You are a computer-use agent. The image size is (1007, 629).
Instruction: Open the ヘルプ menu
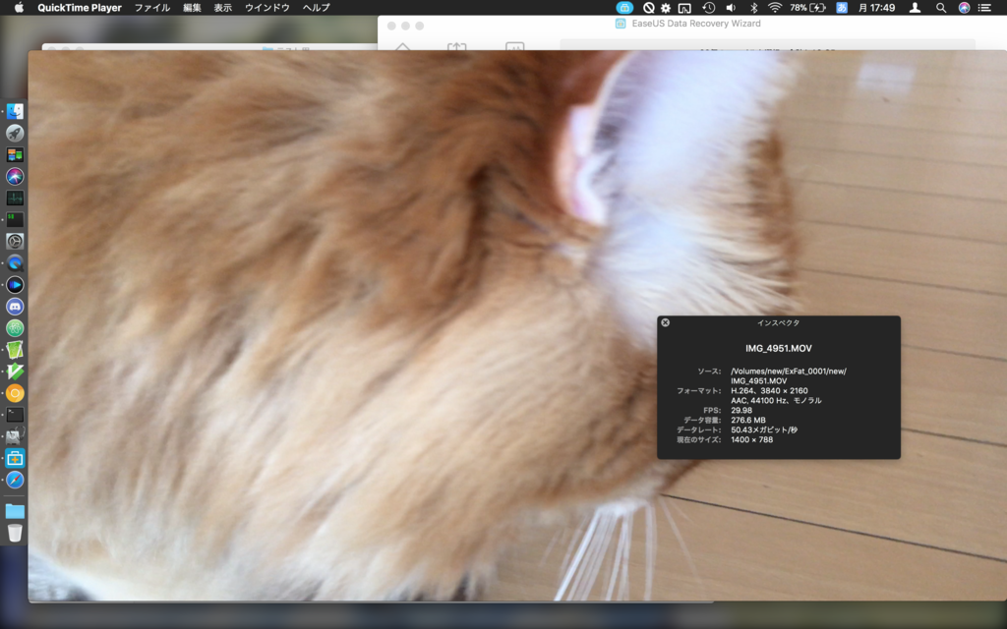click(x=316, y=8)
